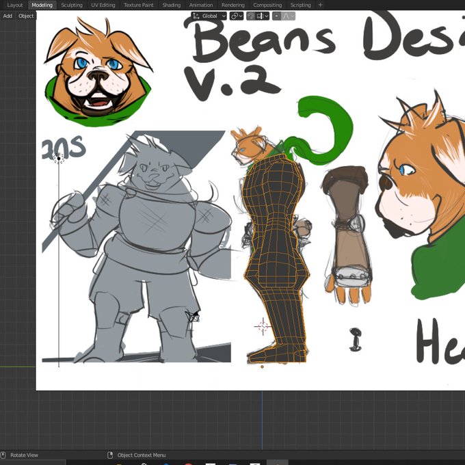465x465 pixels.
Task: Switch to the Animation workspace tab
Action: point(201,5)
